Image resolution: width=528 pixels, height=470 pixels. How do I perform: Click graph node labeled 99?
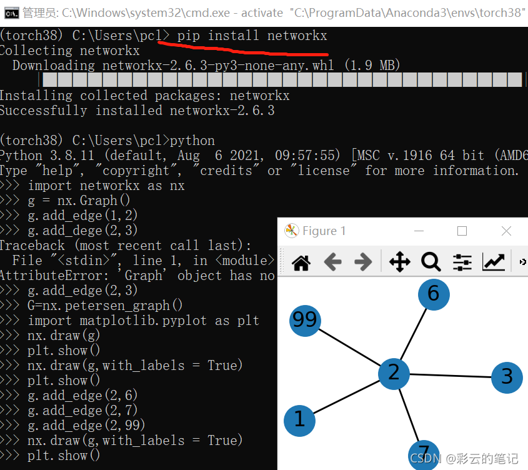tap(305, 321)
